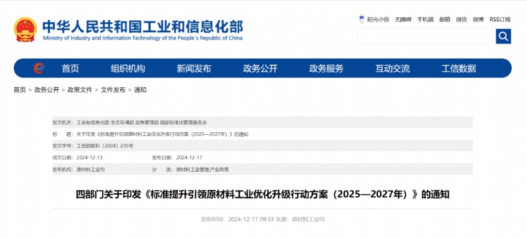Click the 发布日期 value 2024-12-17
Screen dimensions: 527x238
tap(189, 158)
